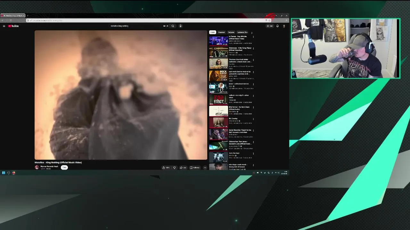
Task: Focus the 'metallica king nothing' search field
Action: coord(136,26)
